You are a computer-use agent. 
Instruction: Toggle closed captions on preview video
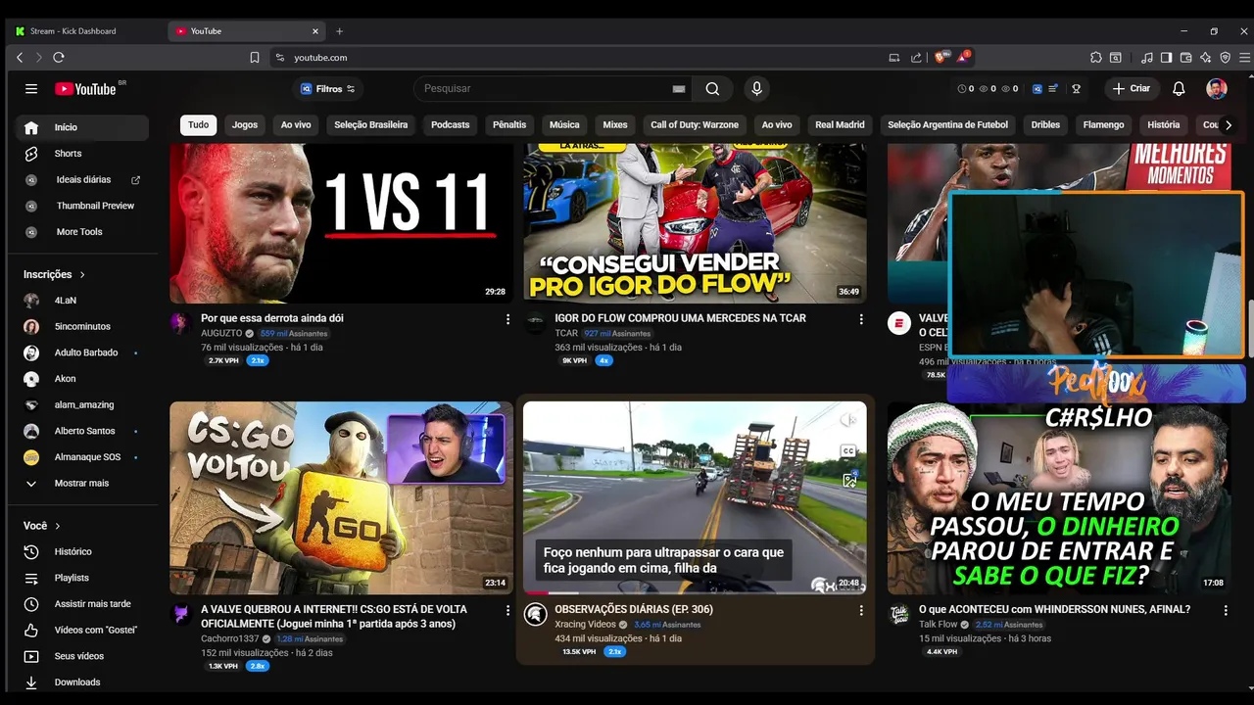click(x=848, y=451)
